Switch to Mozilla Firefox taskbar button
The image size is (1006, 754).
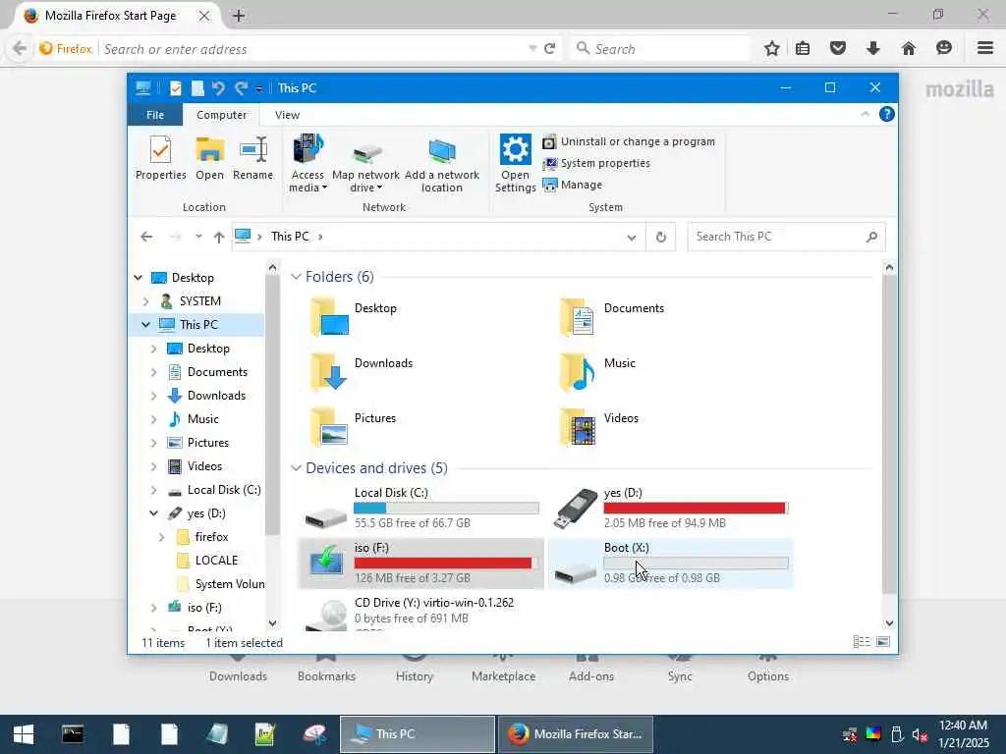click(x=576, y=734)
